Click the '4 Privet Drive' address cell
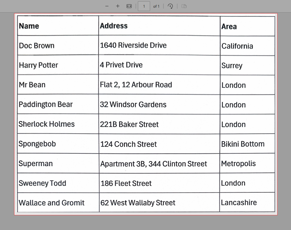 click(121, 65)
